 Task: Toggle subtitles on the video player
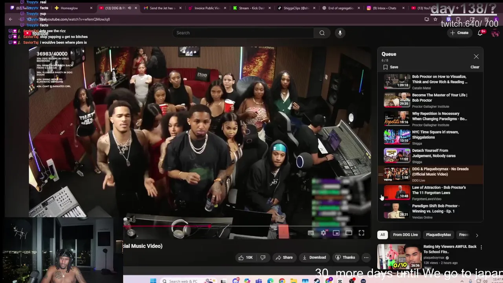(310, 233)
